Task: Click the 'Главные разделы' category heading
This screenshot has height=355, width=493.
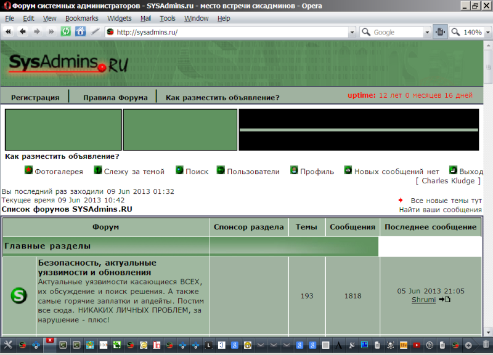Action: click(47, 245)
